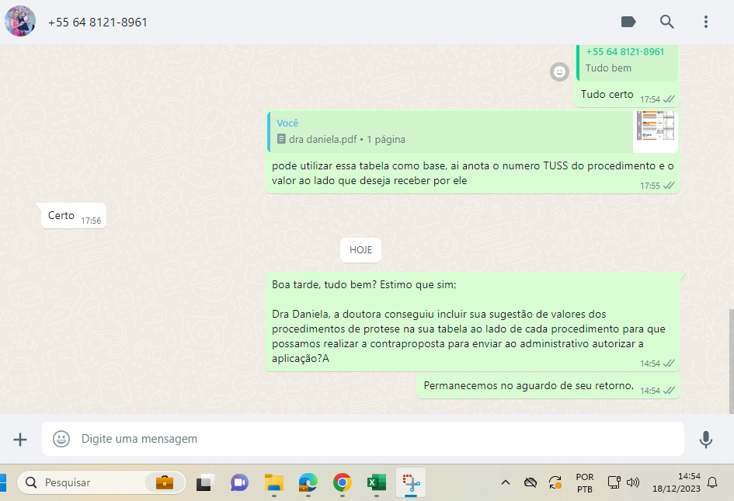Open the label tag icon in chat header
The height and width of the screenshot is (501, 734).
[x=628, y=22]
